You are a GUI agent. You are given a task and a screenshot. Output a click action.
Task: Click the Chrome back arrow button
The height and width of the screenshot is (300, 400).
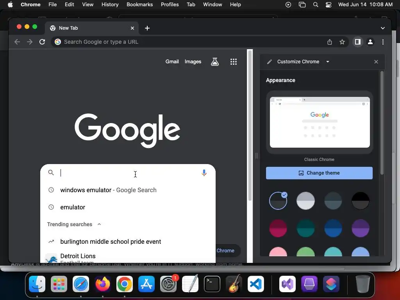[17, 42]
